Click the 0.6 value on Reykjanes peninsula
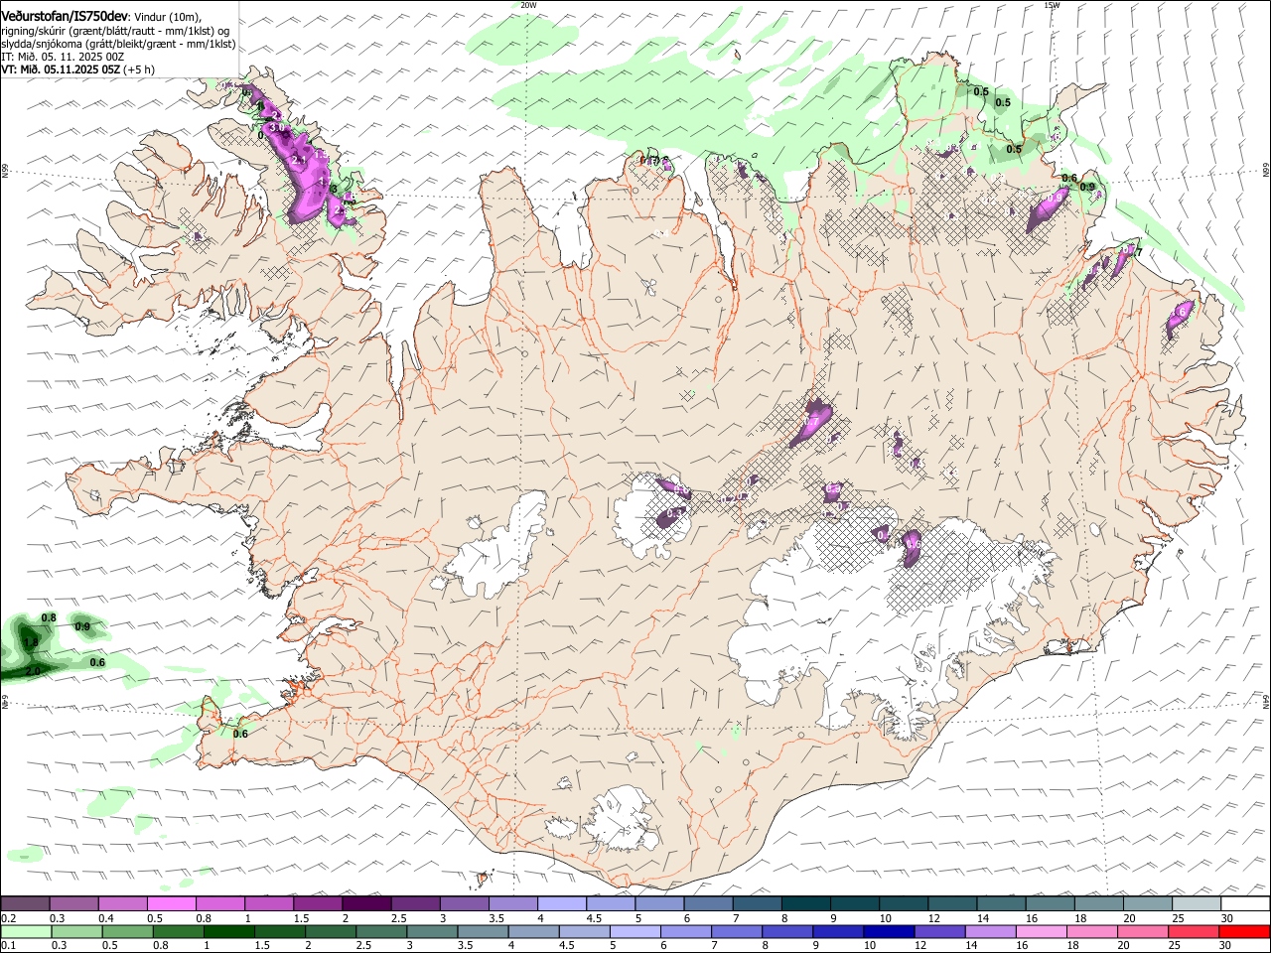The height and width of the screenshot is (953, 1271). click(x=240, y=734)
